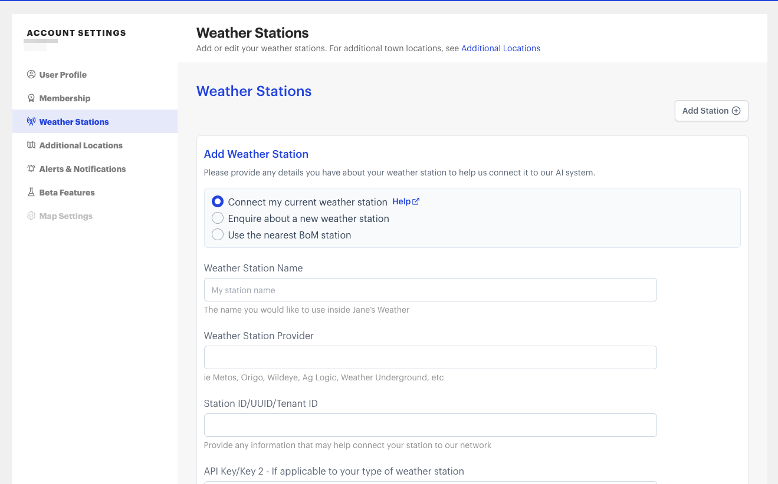Screen dimensions: 778x484
Task: Go to Membership section
Action: pyautogui.click(x=95, y=98)
